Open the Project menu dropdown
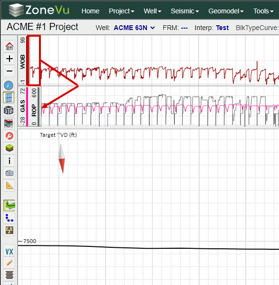This screenshot has height=285, width=279. [x=122, y=11]
